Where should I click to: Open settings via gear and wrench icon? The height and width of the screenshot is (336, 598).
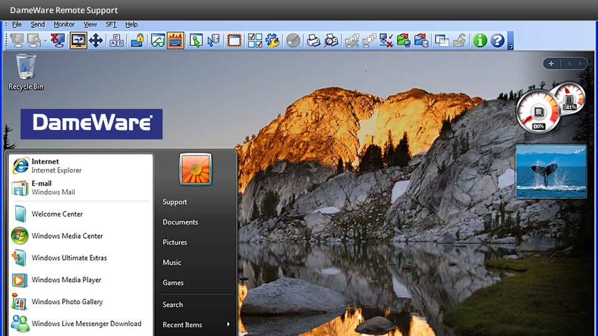click(x=272, y=40)
